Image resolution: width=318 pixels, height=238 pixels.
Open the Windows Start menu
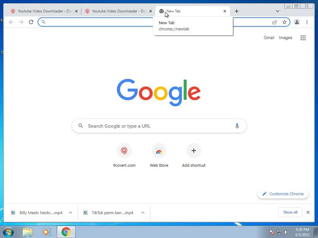(8, 232)
